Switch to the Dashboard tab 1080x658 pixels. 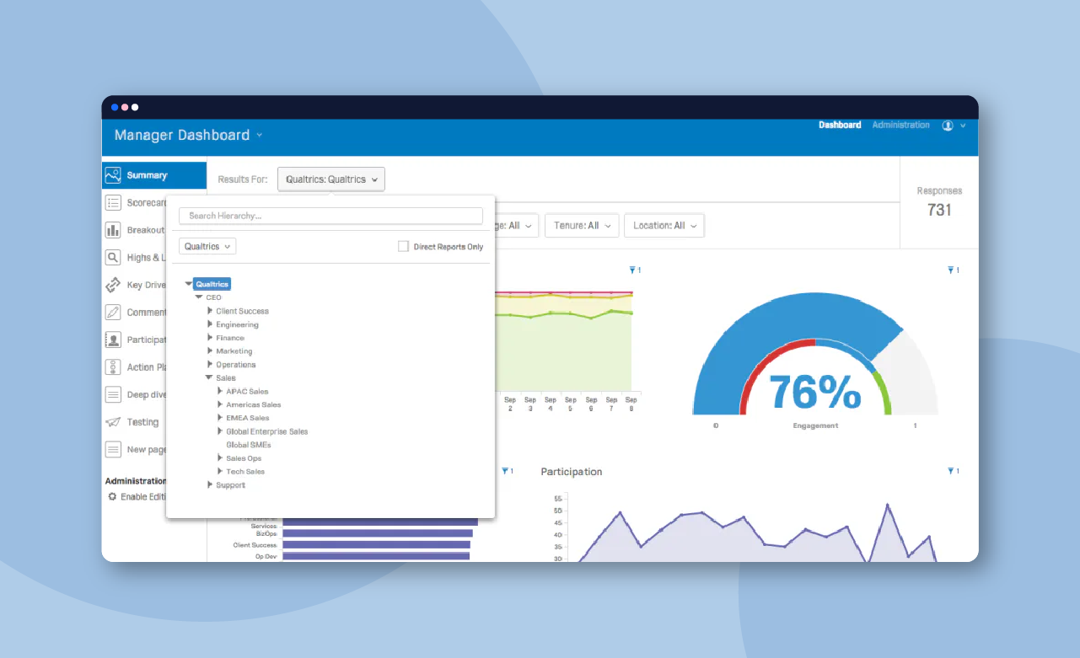coord(840,125)
